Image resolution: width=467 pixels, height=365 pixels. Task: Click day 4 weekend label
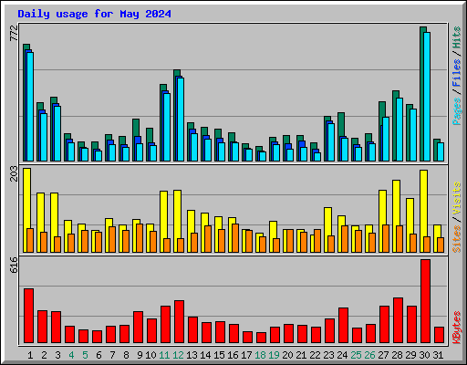point(71,355)
